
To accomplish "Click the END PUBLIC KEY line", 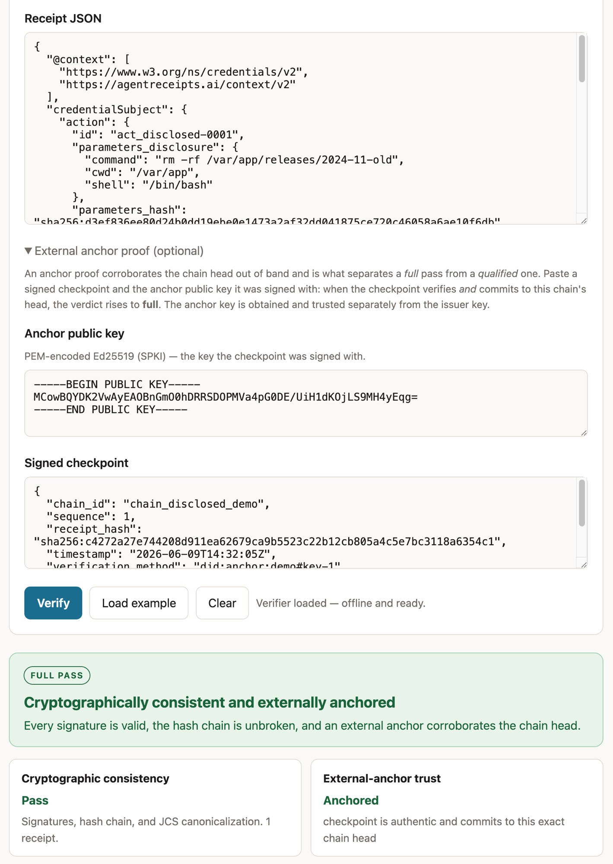I will 111,409.
